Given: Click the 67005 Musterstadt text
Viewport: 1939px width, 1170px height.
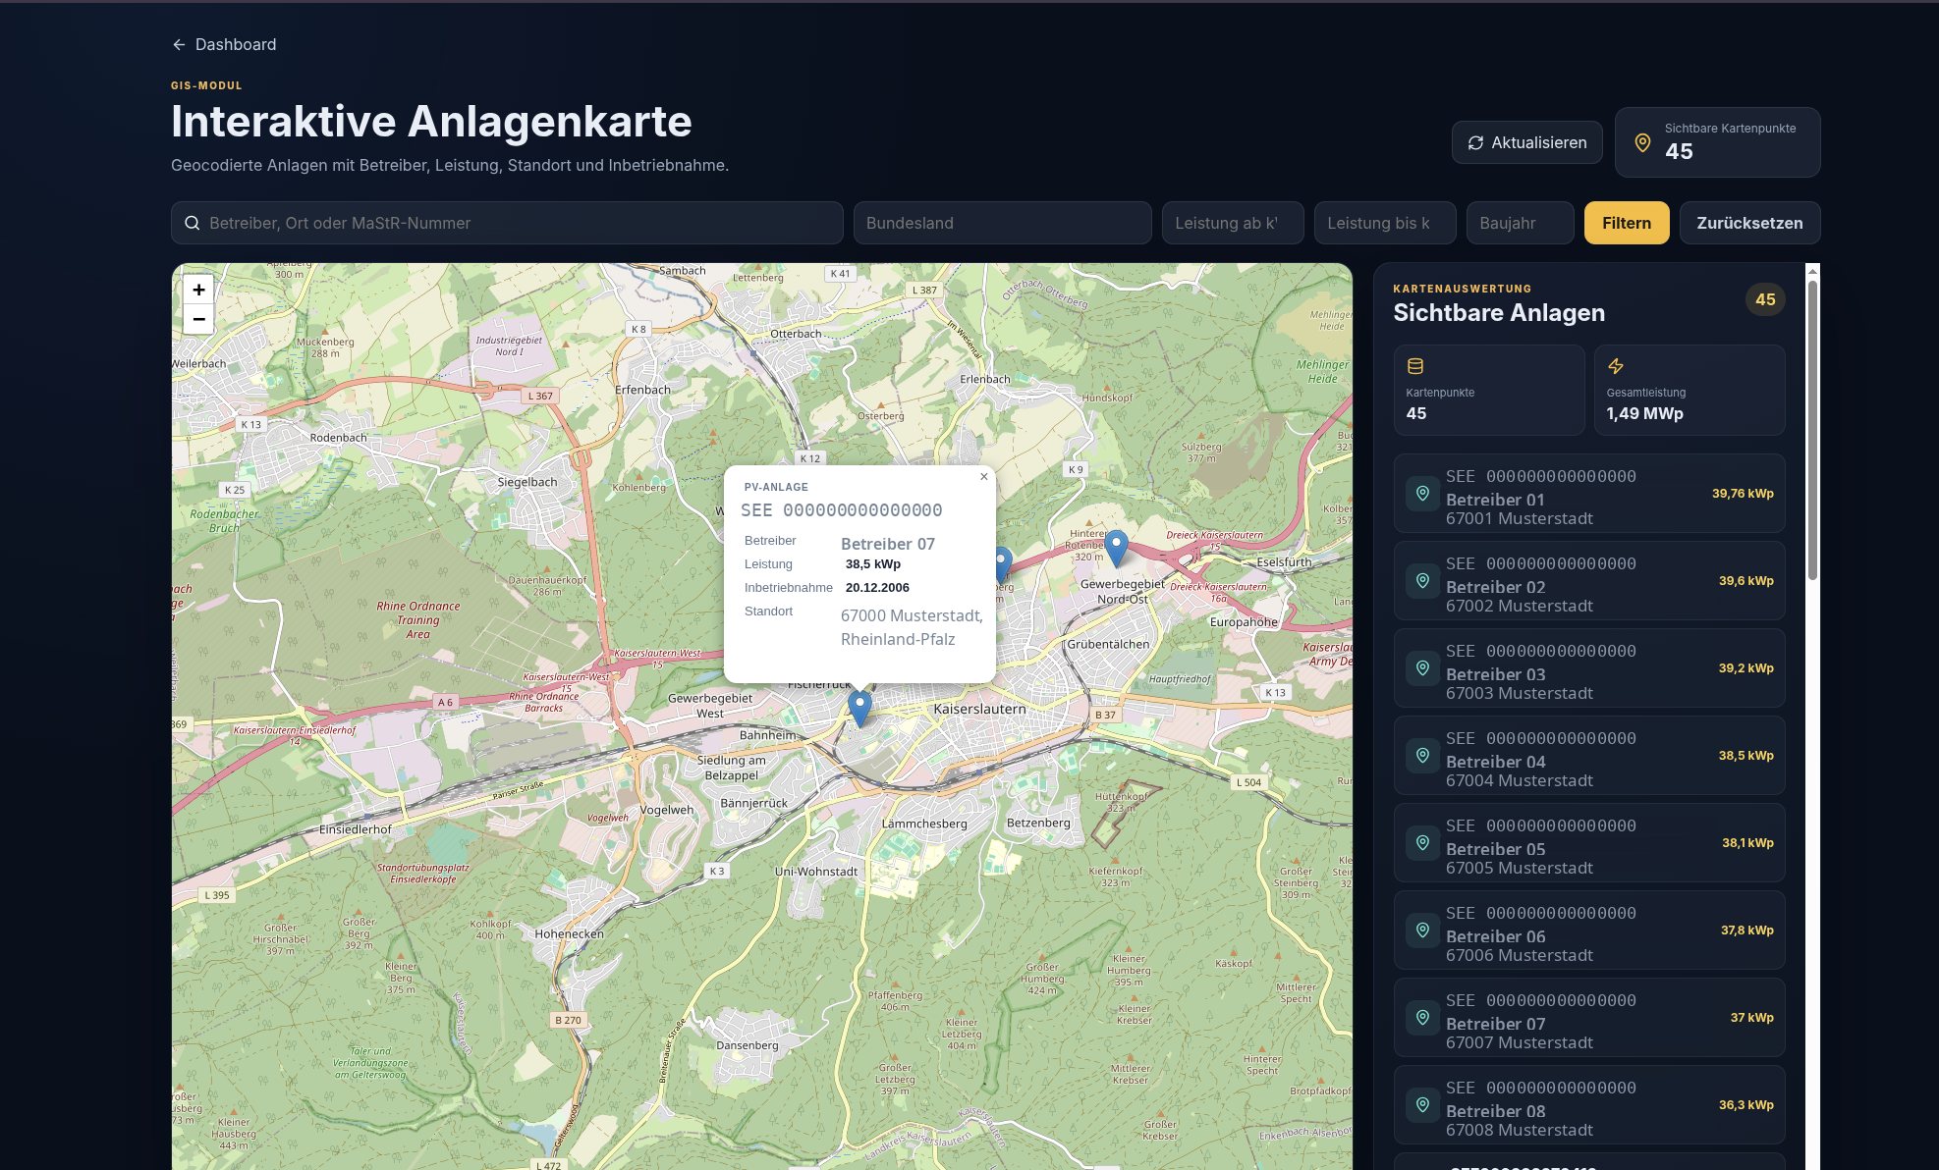Looking at the screenshot, I should pos(1519,868).
